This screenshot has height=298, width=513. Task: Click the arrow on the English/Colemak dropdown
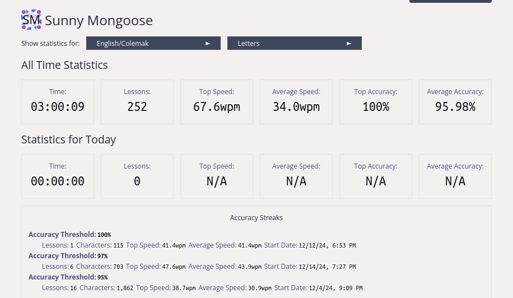point(208,43)
